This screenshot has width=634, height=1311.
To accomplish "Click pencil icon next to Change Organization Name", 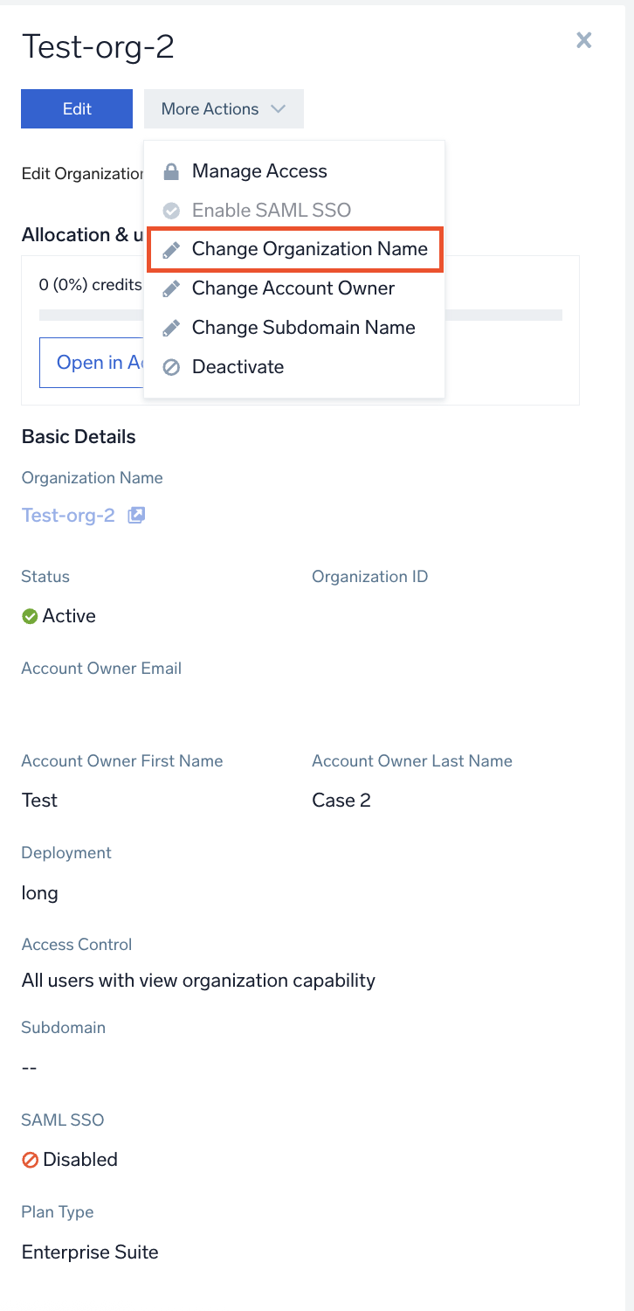I will tap(172, 250).
